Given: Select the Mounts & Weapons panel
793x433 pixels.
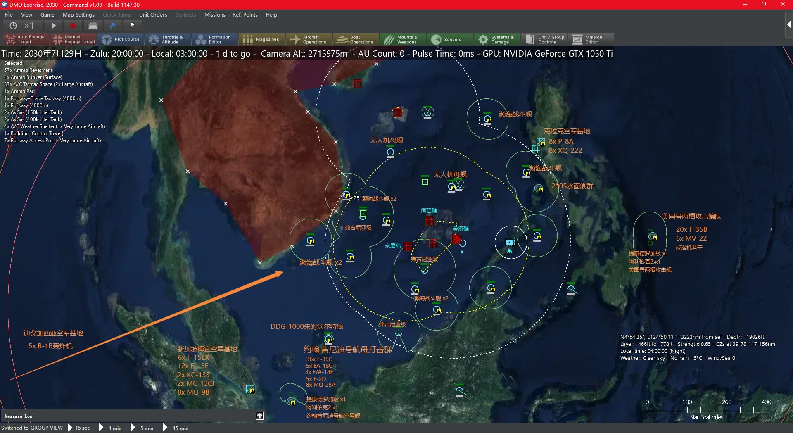Looking at the screenshot, I should 402,39.
